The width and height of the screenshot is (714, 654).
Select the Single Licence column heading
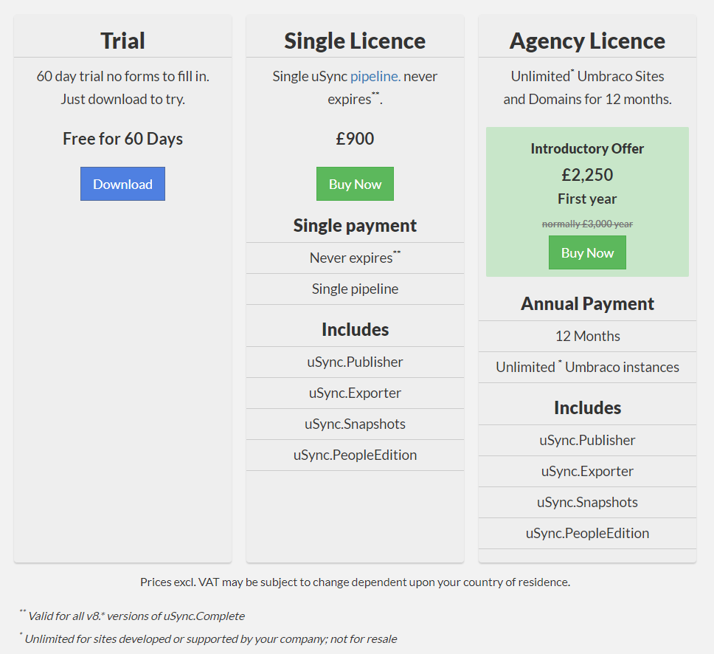[x=355, y=41]
